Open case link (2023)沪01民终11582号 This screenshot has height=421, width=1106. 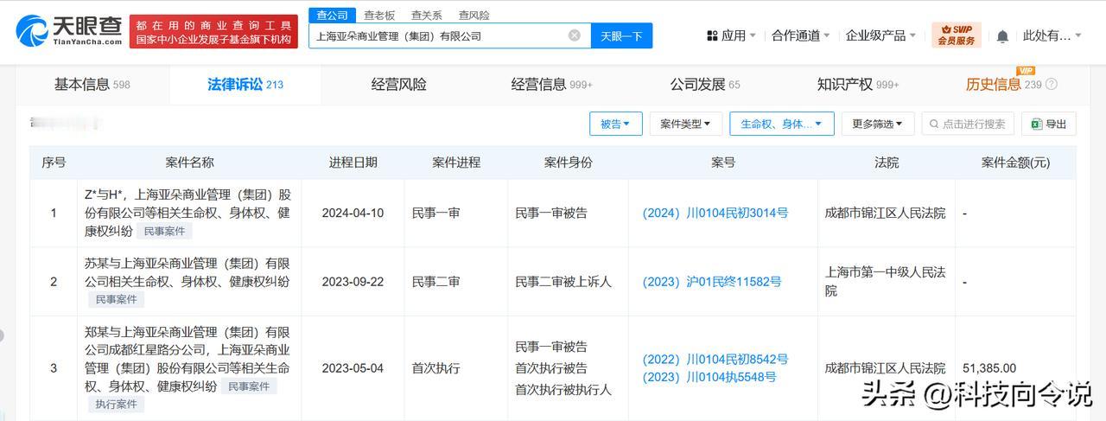point(711,282)
